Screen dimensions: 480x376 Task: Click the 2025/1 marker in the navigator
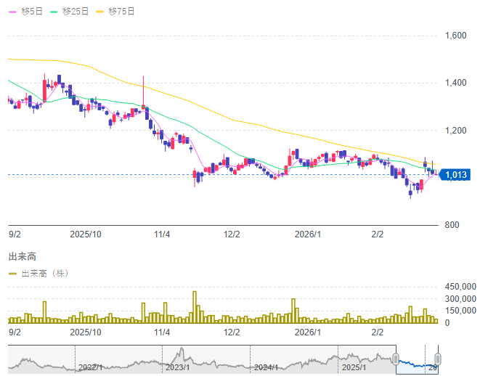(354, 367)
